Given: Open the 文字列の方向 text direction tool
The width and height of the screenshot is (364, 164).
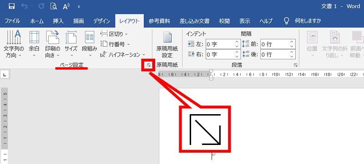Looking at the screenshot, I should tap(14, 44).
